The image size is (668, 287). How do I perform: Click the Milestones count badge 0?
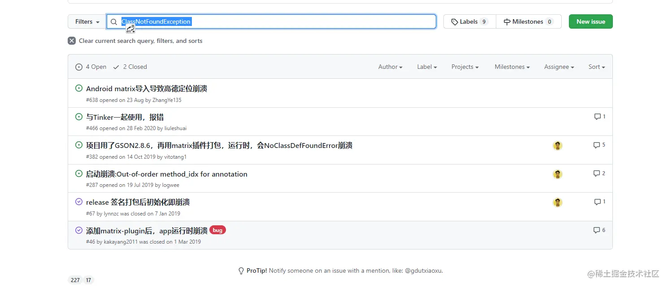point(550,22)
